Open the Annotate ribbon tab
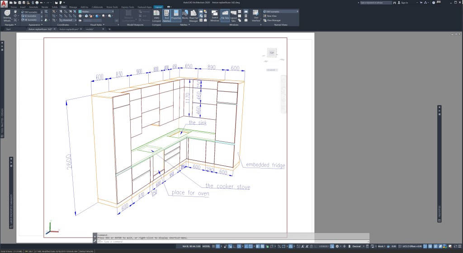The width and height of the screenshot is (463, 253). click(34, 7)
